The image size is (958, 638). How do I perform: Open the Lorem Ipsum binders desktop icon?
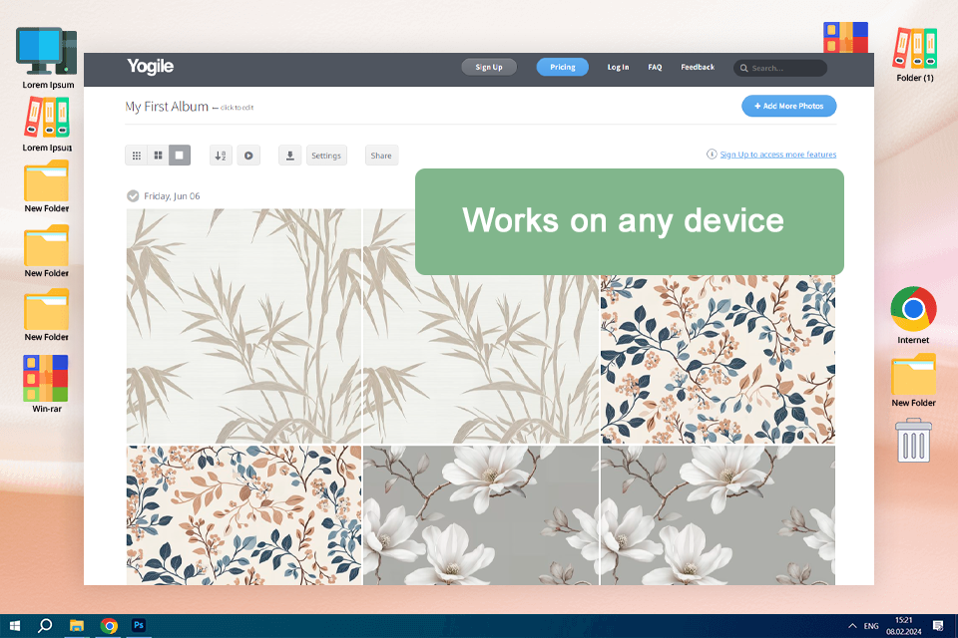click(x=47, y=124)
